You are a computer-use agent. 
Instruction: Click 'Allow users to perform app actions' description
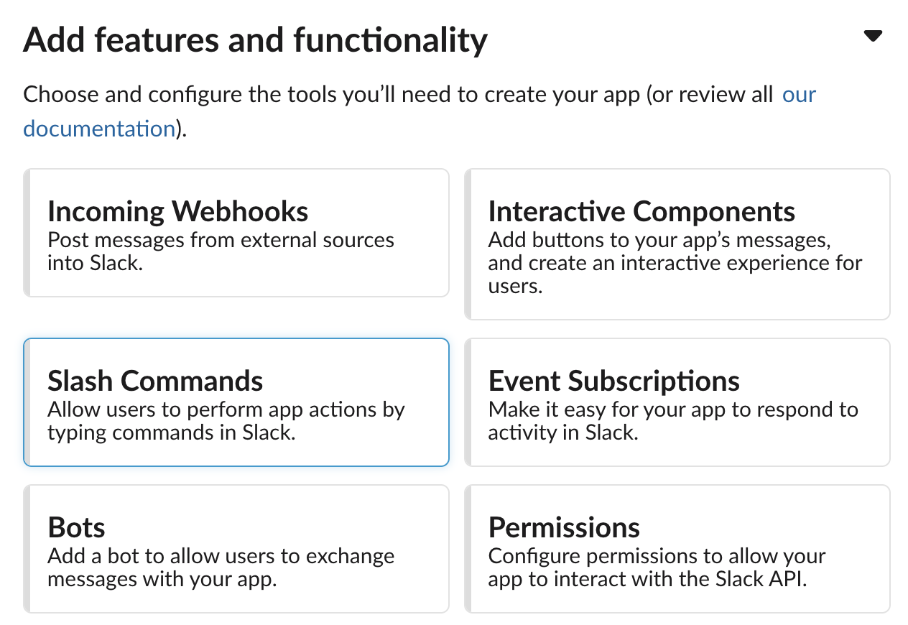click(x=226, y=410)
